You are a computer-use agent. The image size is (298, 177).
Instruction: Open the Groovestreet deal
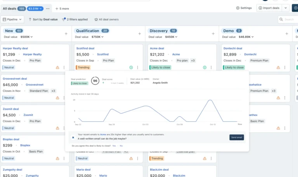tap(15, 79)
